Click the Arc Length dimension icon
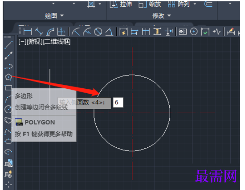Viewport: 245px width, 190px height. (50, 32)
